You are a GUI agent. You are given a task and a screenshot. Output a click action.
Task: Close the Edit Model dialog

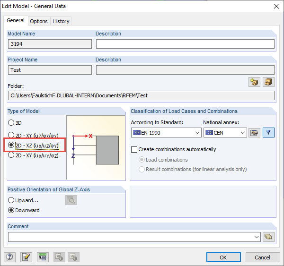(x=276, y=6)
